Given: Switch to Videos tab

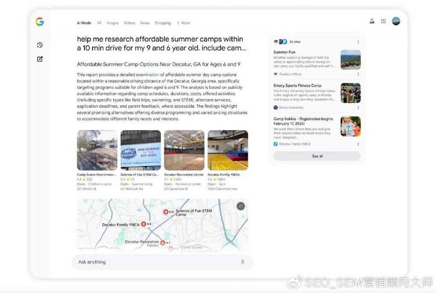Looking at the screenshot, I should (130, 23).
